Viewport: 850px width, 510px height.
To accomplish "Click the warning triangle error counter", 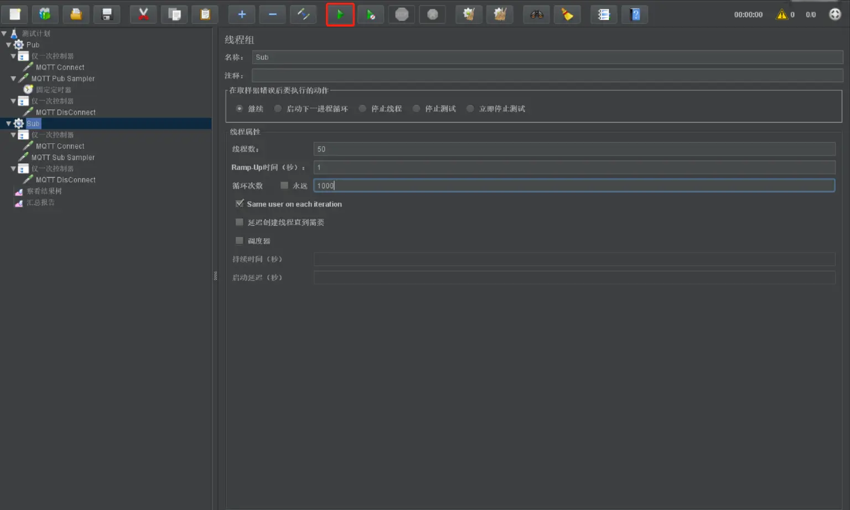I will pos(781,14).
